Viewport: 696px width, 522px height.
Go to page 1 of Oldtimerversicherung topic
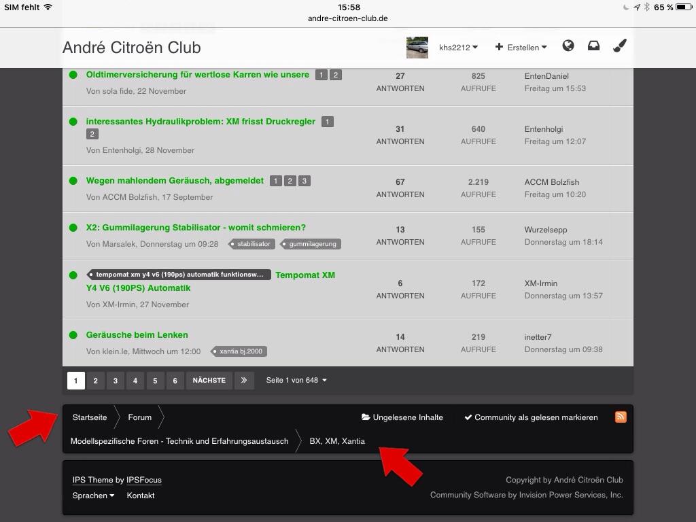coord(321,75)
